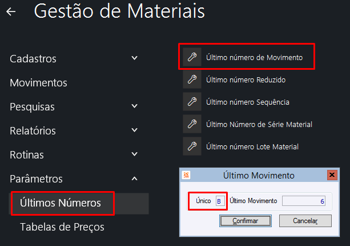Open the Movimentos menu item
This screenshot has width=350, height=246.
(x=38, y=82)
